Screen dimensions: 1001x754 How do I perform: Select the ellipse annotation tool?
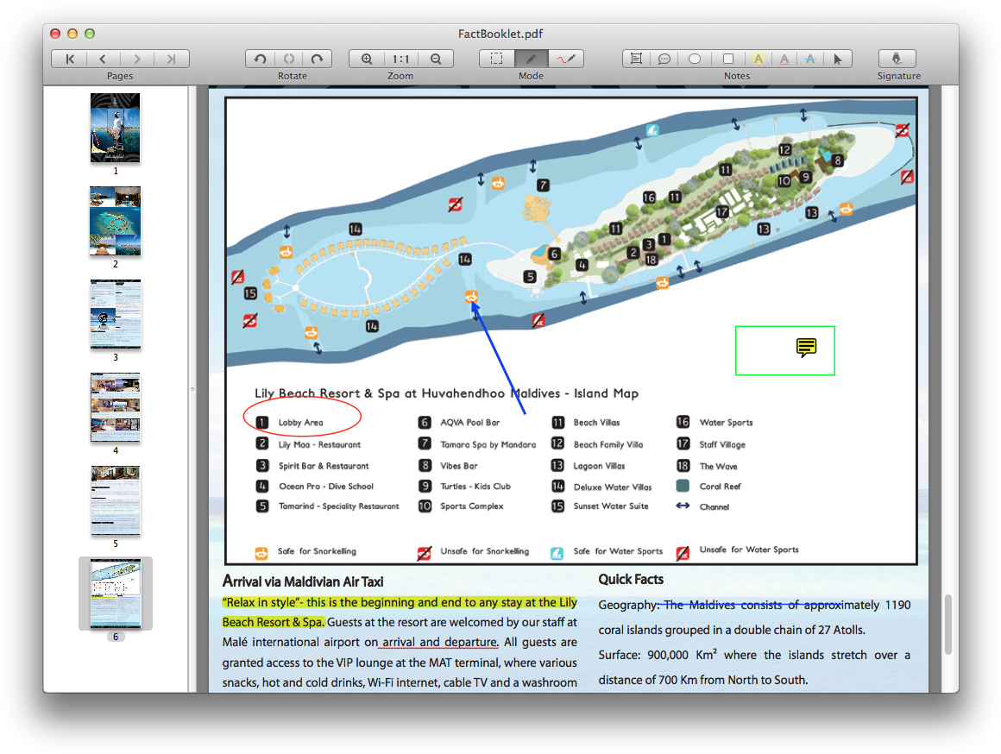point(694,59)
